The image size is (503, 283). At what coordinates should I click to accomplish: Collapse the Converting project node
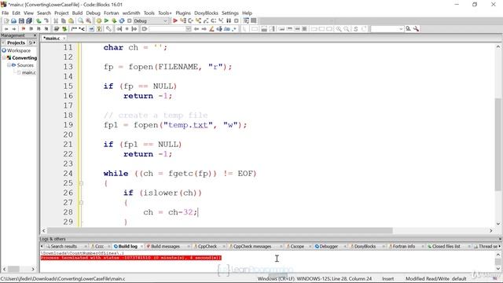pos(4,57)
